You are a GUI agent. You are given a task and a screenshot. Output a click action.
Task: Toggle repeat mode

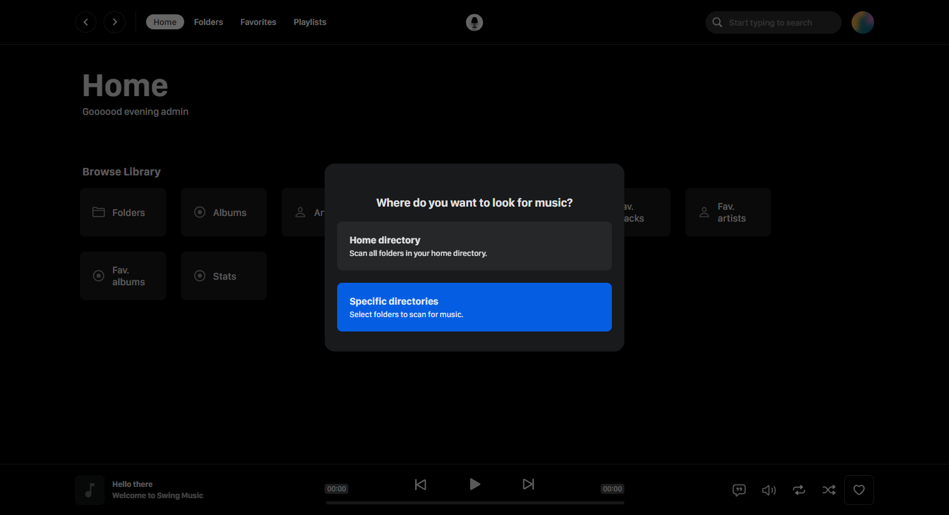click(799, 490)
